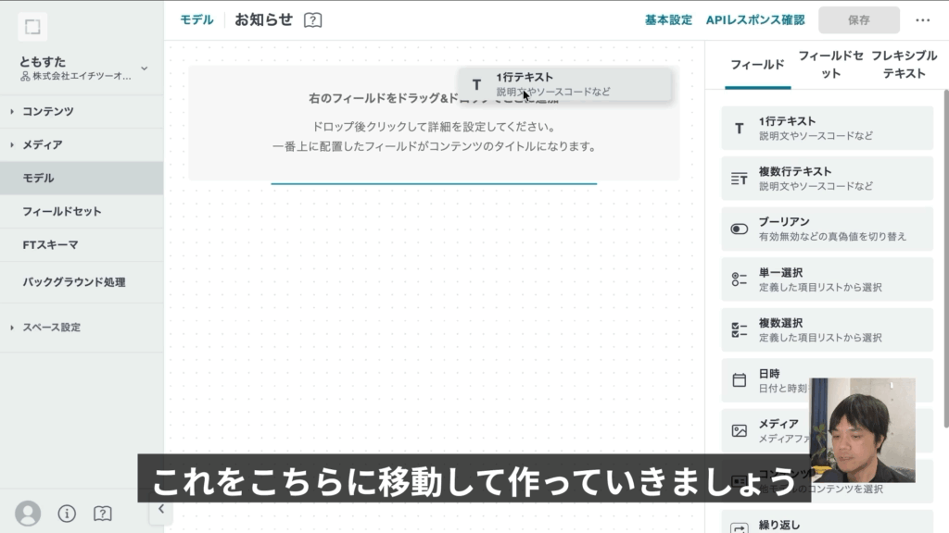Open the help icon beside お知らせ title
Screen dimensions: 949x533
pos(313,20)
